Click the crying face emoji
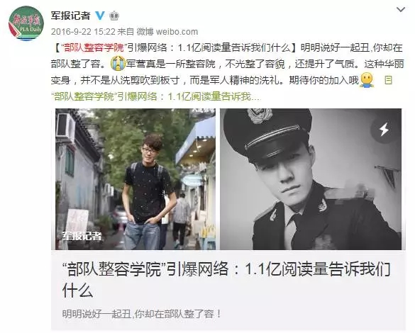This screenshot has width=415, height=333. 118,64
